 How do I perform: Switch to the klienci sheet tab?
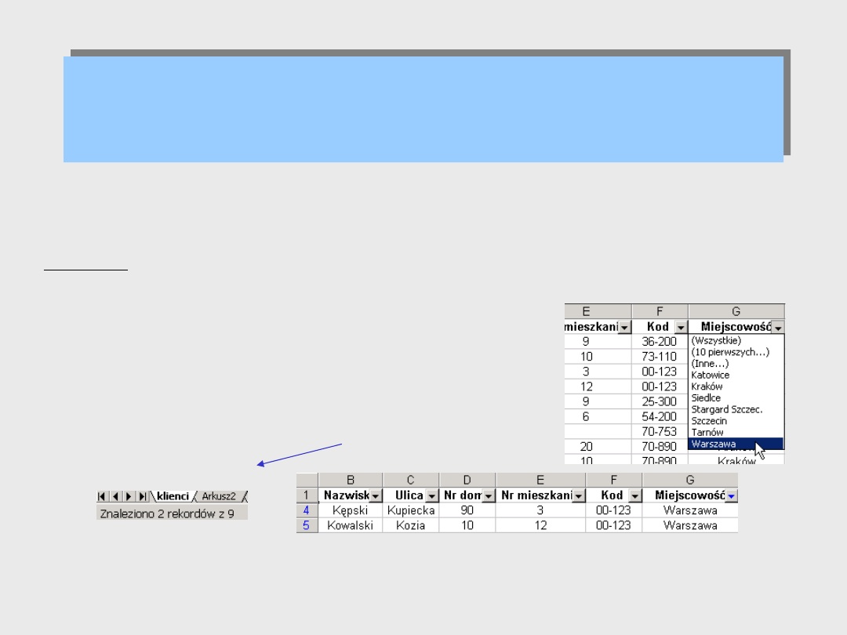pyautogui.click(x=172, y=496)
